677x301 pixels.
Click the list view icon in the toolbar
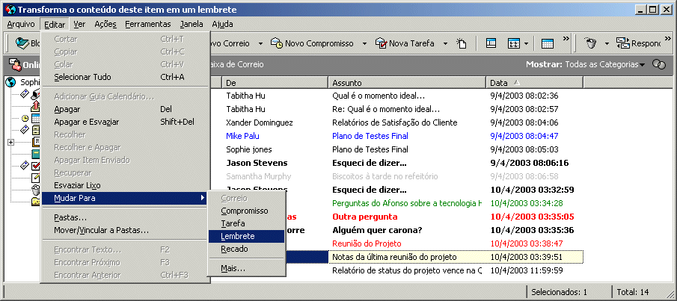[x=491, y=43]
